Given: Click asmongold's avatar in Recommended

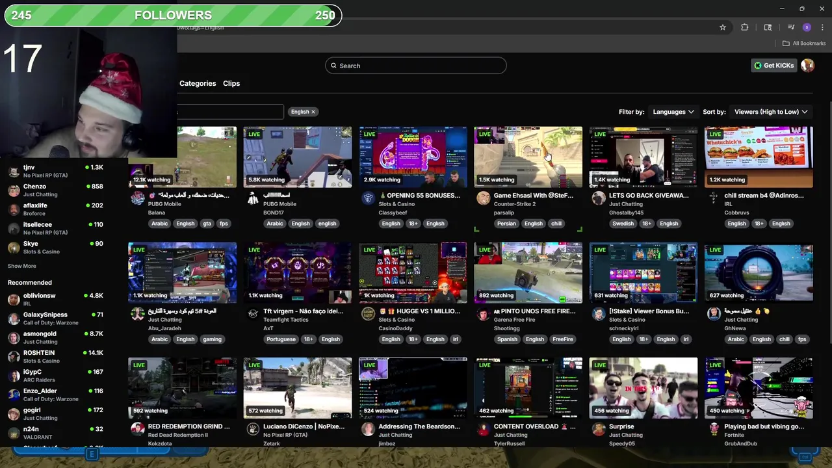Looking at the screenshot, I should click(14, 338).
